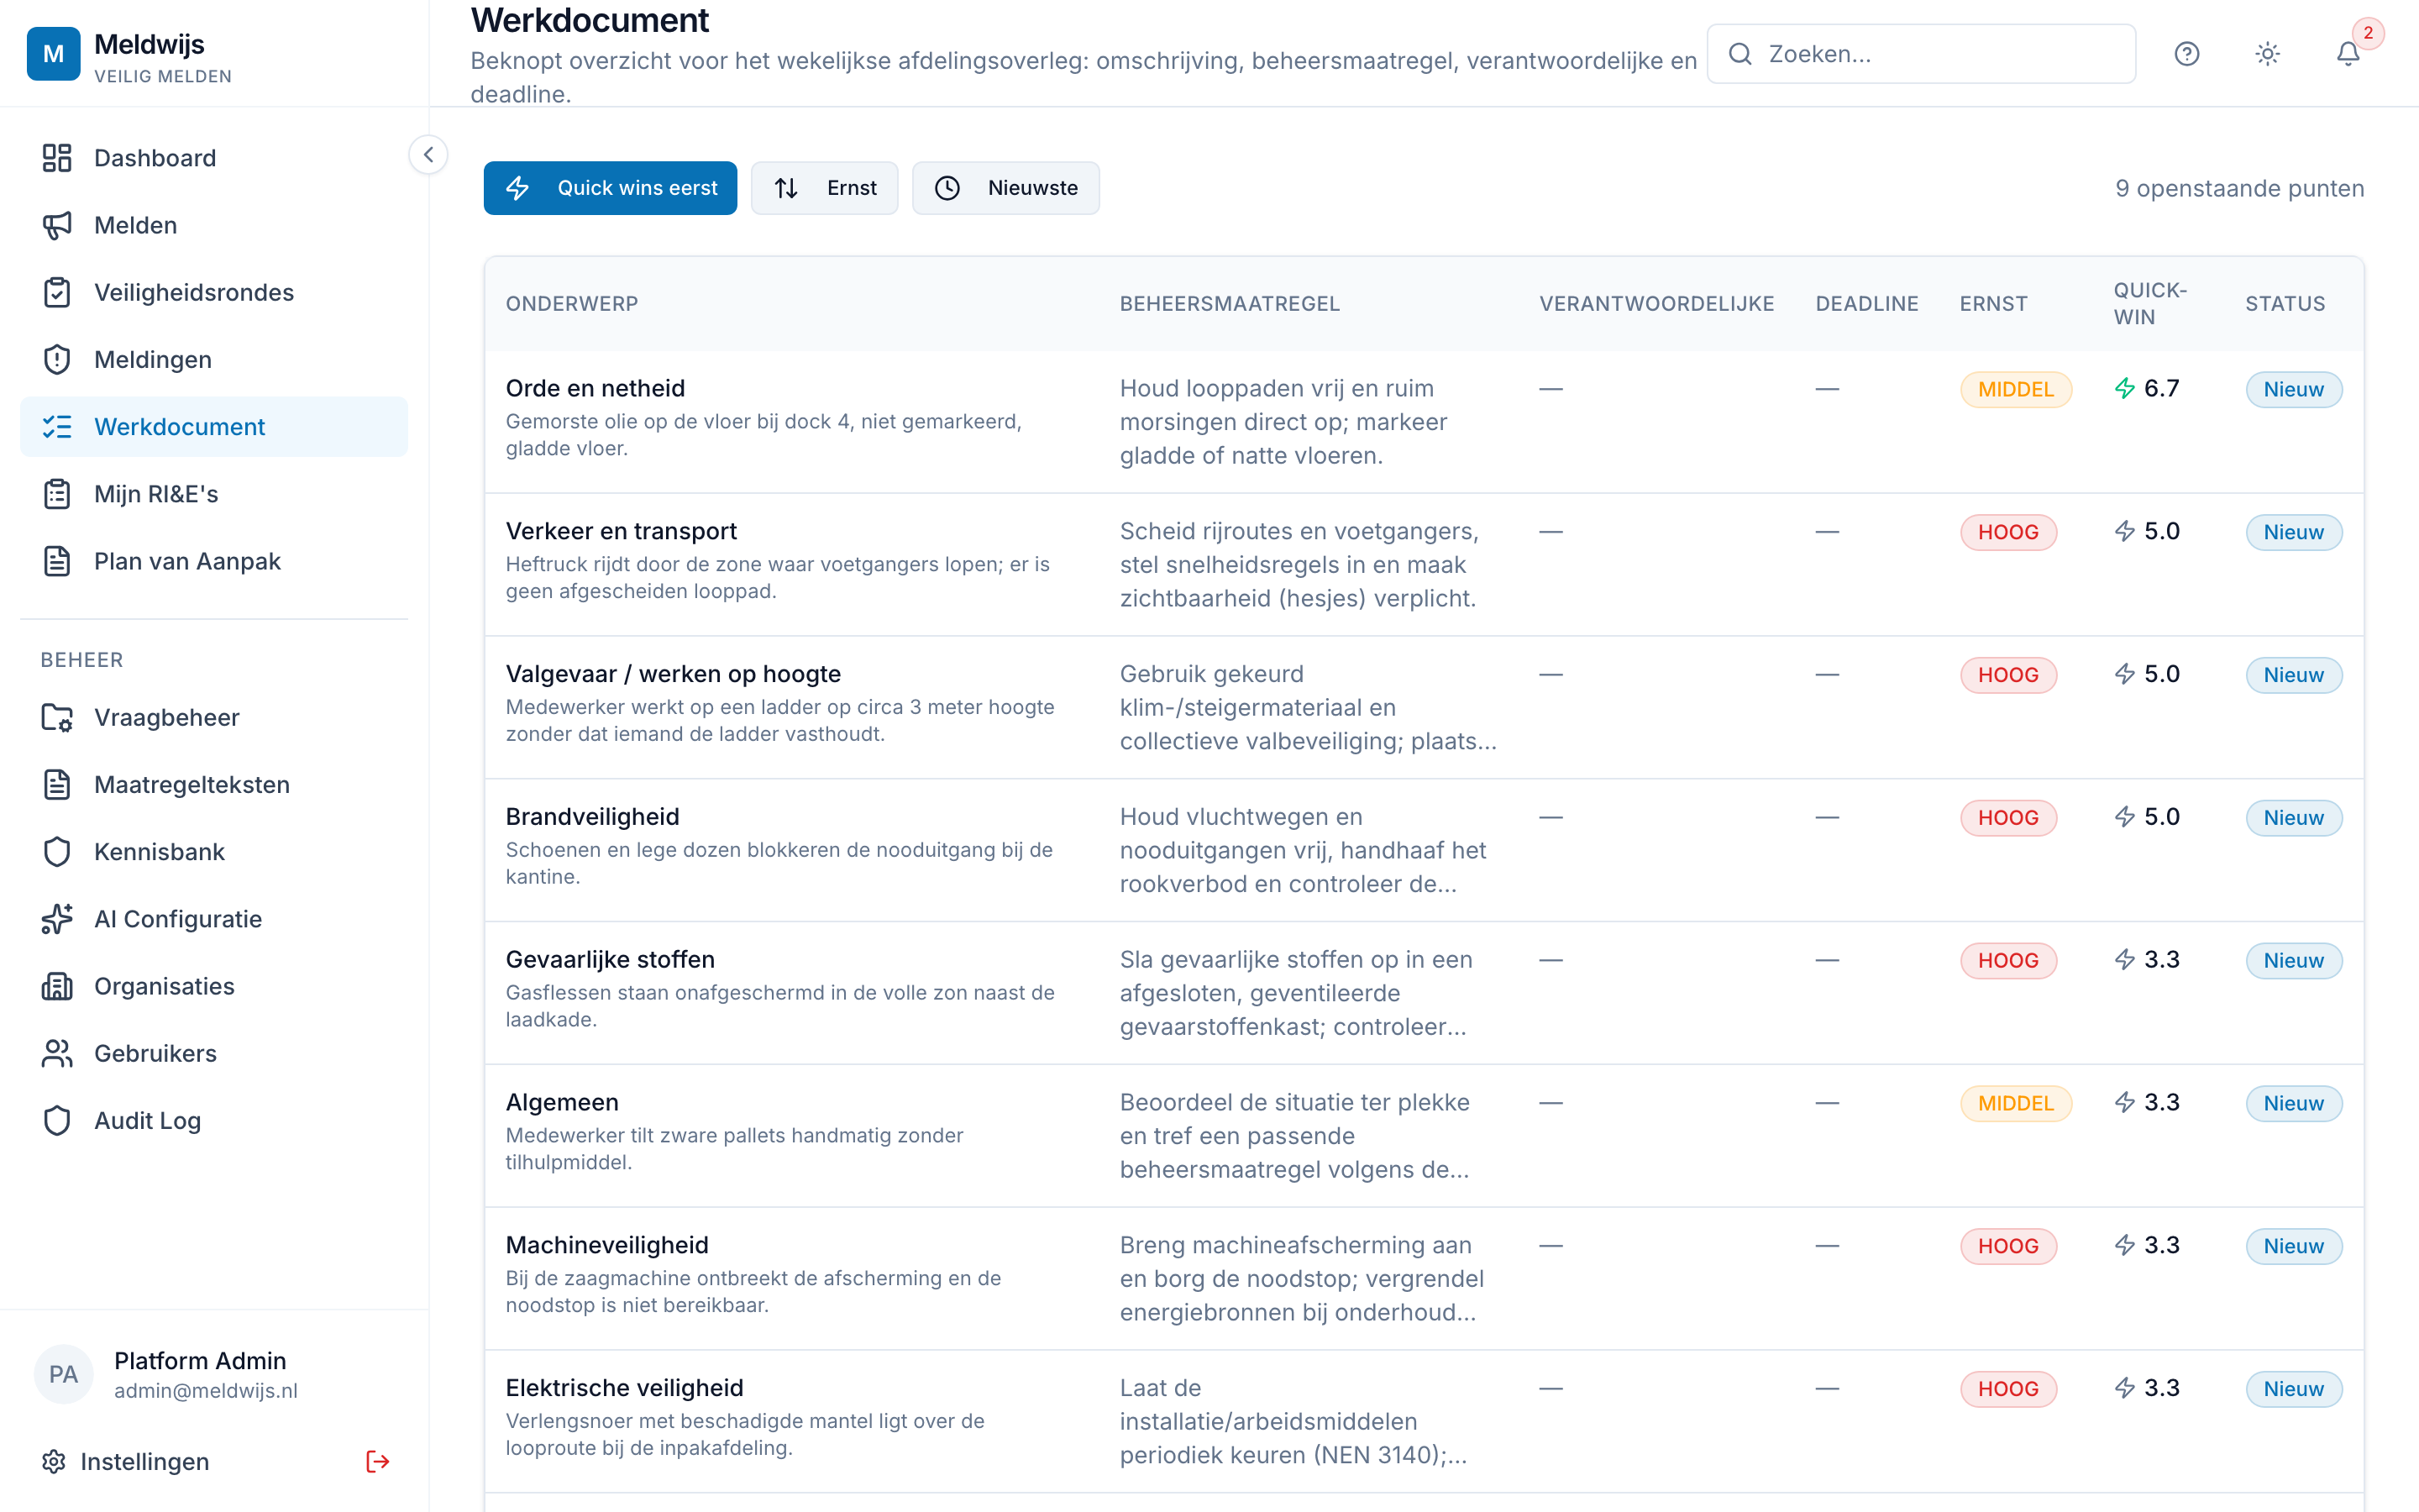
Task: Open Kennisbank page
Action: (214, 852)
